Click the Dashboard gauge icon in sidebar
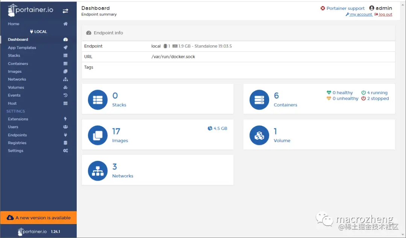Viewport: 406px width, 238px height. coord(65,40)
